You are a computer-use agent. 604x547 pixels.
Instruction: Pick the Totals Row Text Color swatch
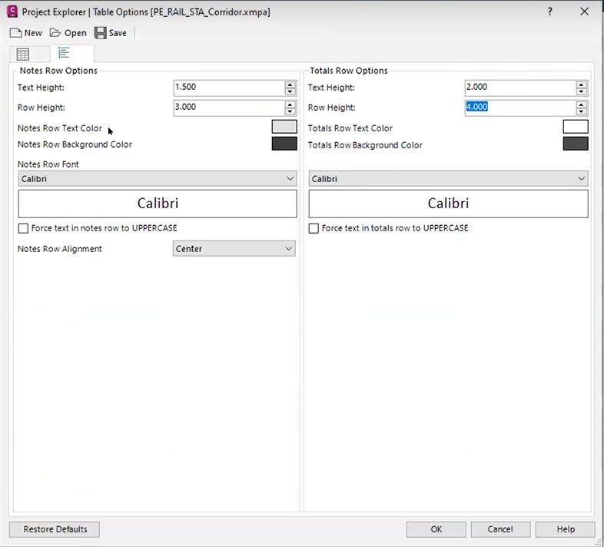(576, 127)
